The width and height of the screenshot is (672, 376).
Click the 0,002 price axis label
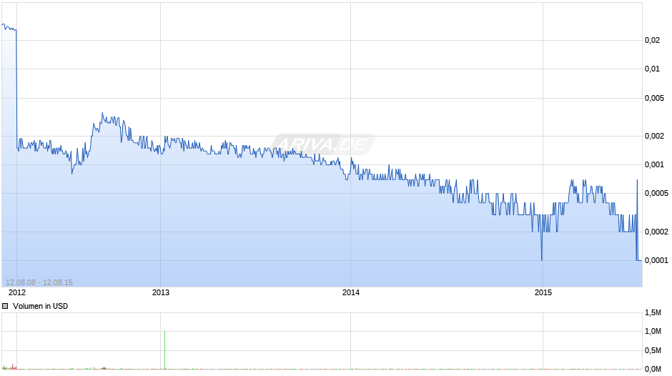pos(654,136)
